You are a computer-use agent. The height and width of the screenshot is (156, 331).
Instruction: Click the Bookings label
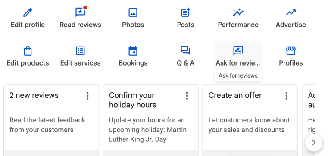pos(133,63)
